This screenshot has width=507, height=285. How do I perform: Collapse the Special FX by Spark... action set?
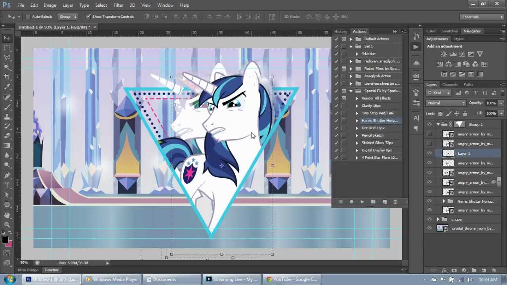pos(351,91)
